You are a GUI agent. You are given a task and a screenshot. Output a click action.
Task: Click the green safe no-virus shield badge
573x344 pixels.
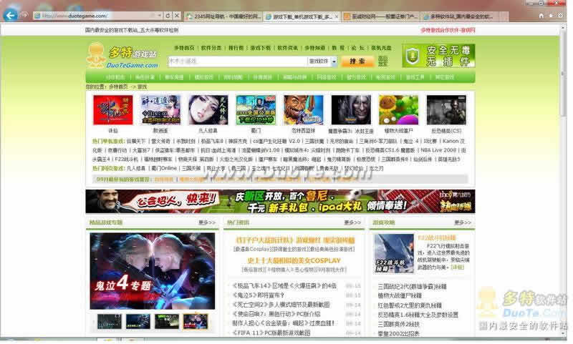click(x=438, y=55)
